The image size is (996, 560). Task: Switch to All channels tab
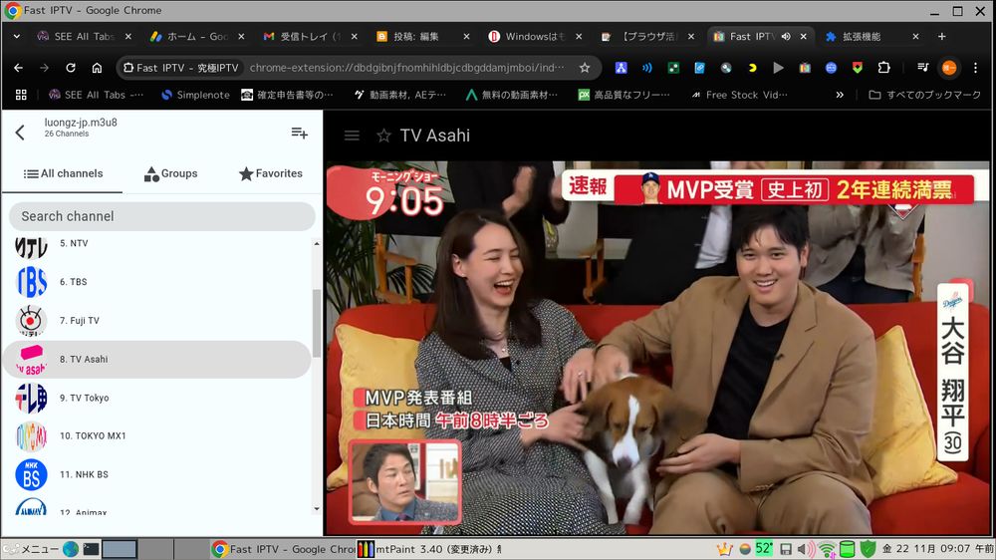click(x=62, y=173)
